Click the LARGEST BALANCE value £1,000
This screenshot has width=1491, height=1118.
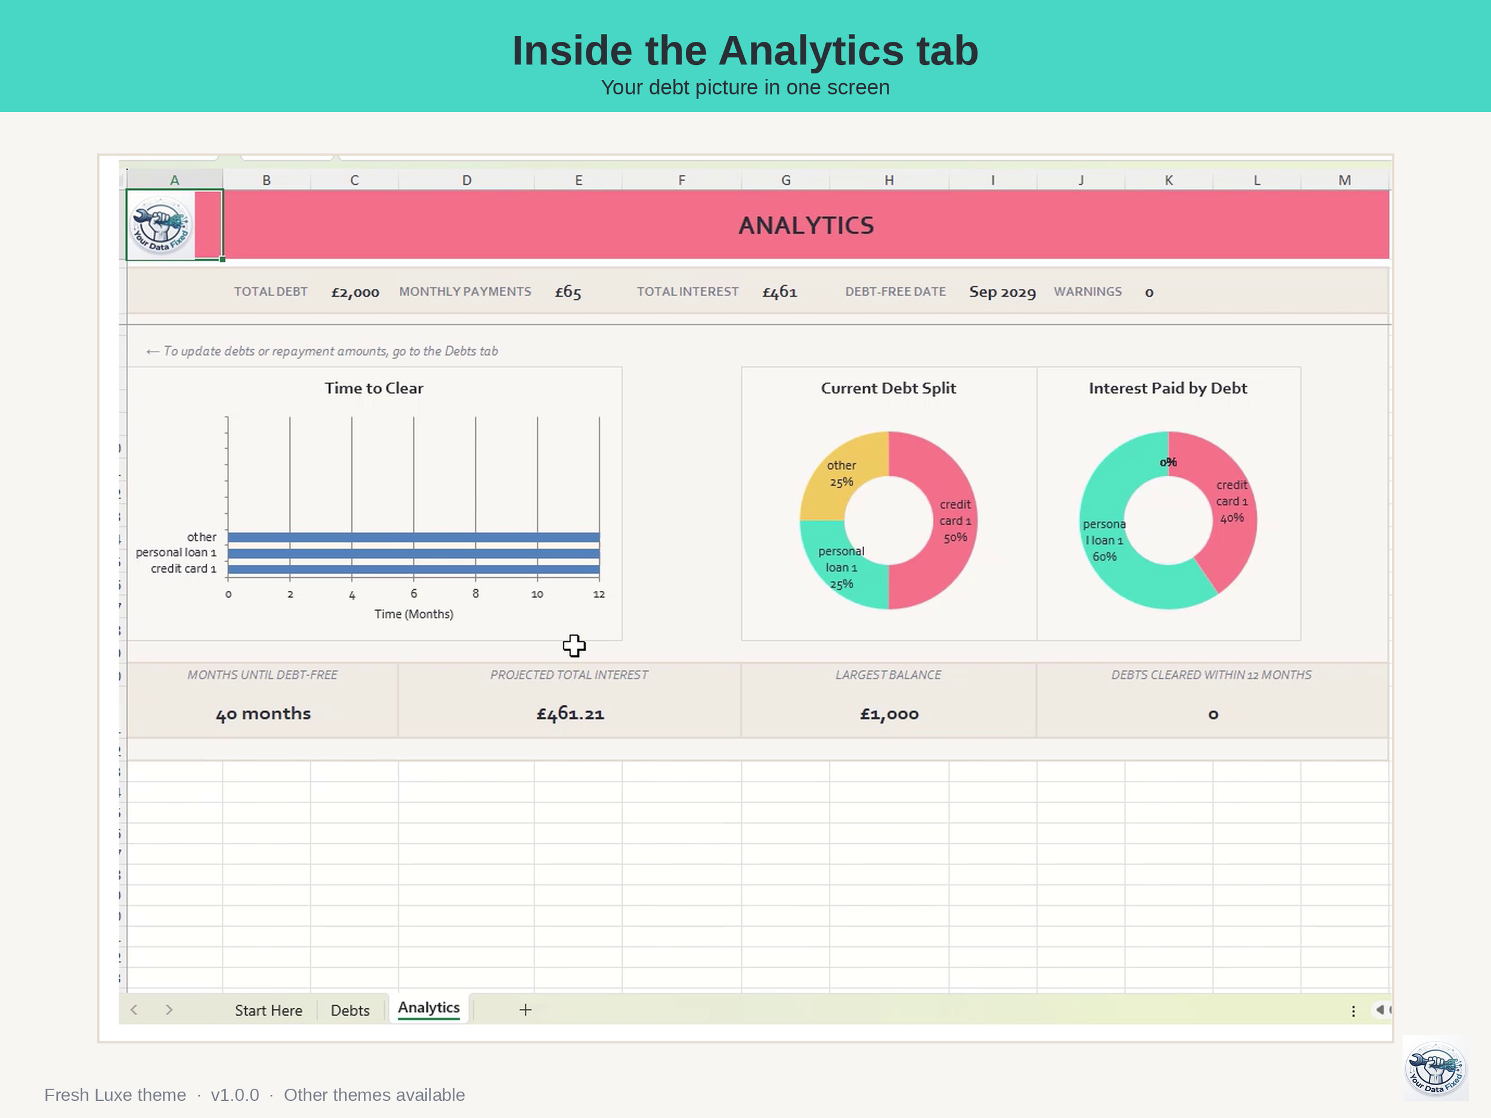click(889, 714)
